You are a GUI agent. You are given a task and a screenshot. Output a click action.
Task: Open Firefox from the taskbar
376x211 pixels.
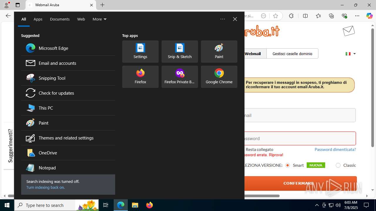[x=150, y=205]
